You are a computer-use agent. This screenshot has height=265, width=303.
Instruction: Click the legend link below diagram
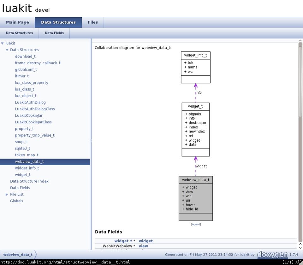pos(196,224)
